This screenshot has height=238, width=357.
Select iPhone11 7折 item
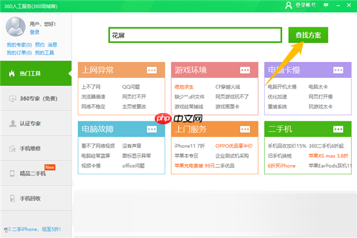coord(189,146)
